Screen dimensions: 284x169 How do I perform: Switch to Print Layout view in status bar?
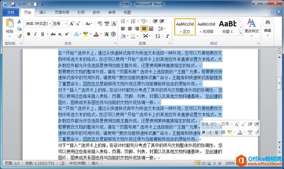tap(198, 164)
